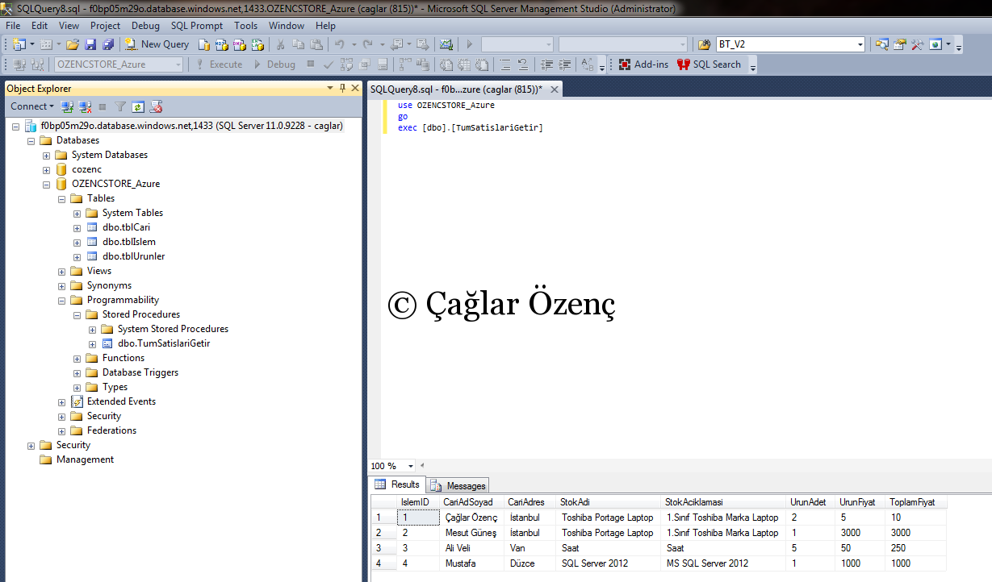
Task: Click the Open File folder icon
Action: click(x=72, y=44)
